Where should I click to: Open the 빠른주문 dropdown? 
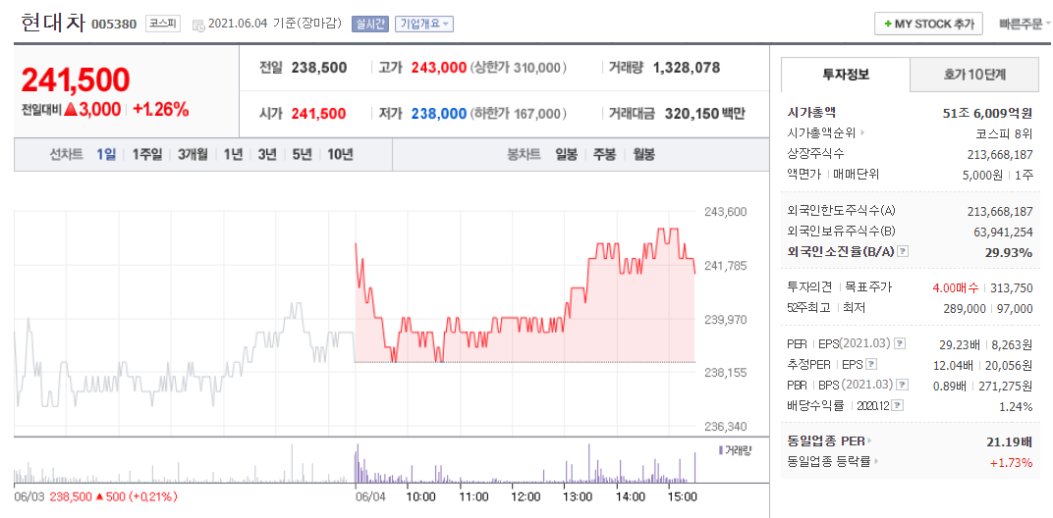click(1025, 24)
